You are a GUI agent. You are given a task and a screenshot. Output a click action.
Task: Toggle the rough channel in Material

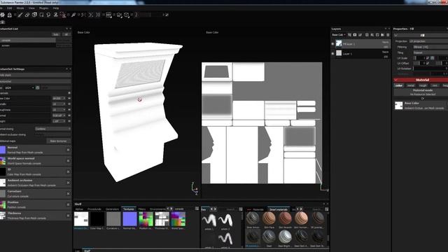point(423,85)
